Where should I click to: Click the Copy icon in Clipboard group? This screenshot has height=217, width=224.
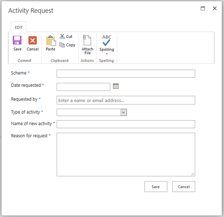(x=62, y=45)
